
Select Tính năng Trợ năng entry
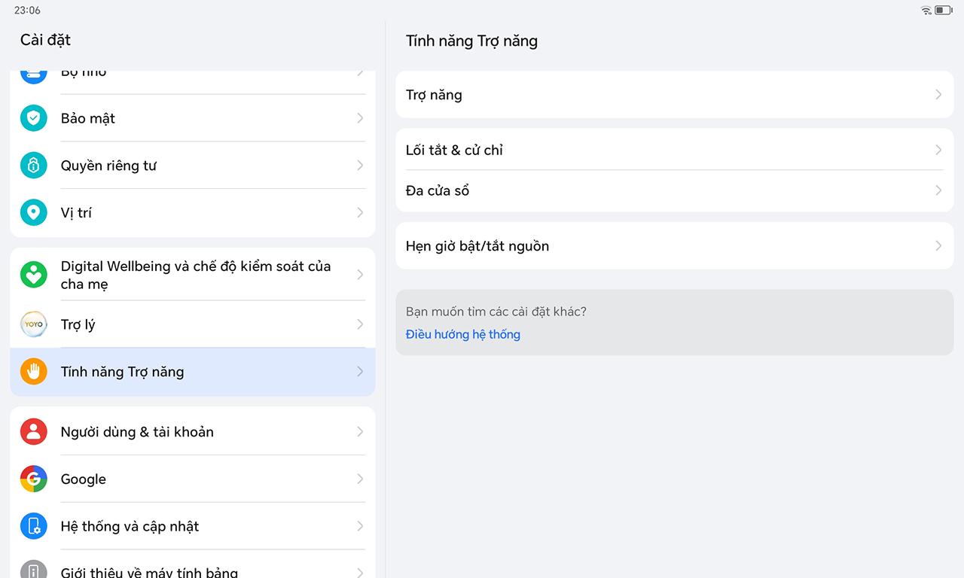click(x=192, y=372)
